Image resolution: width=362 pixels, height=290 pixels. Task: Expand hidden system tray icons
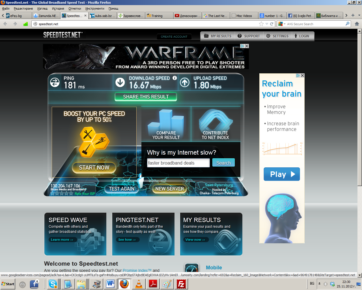(x=319, y=284)
